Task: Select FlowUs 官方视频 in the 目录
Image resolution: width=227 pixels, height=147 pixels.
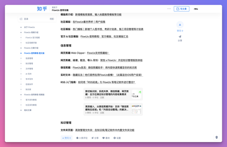Action: click(x=33, y=38)
